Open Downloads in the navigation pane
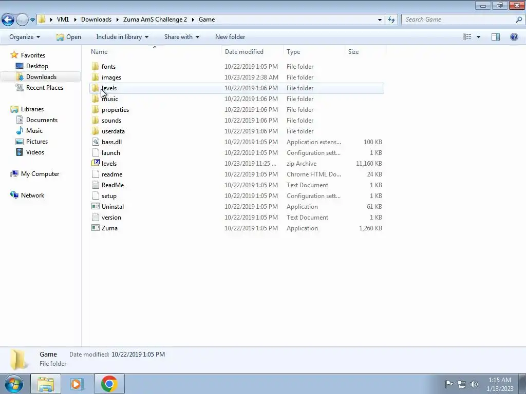This screenshot has width=526, height=394. coord(41,77)
